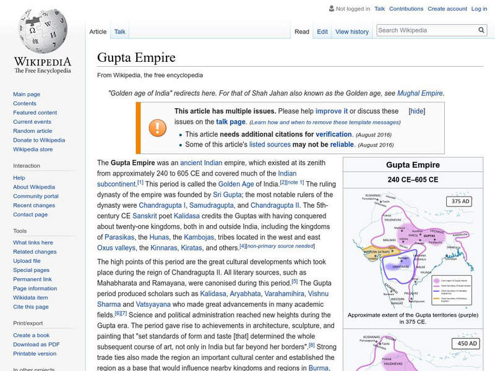This screenshot has height=371, width=495.
Task: Click the 'non-primary source needed' tag
Action: pyautogui.click(x=280, y=246)
